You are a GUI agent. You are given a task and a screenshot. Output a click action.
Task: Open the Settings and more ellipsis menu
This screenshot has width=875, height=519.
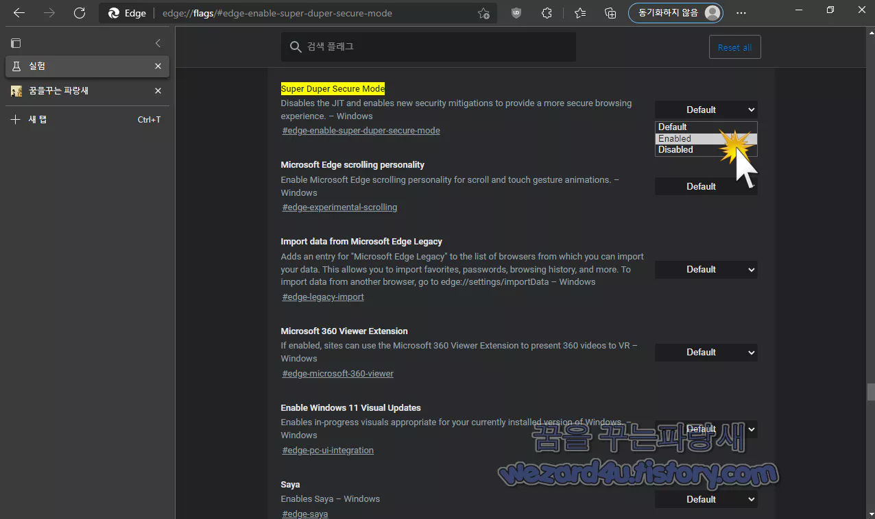pos(741,13)
